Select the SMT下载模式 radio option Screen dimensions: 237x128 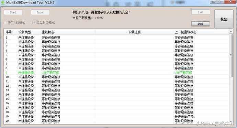[x=15, y=23]
